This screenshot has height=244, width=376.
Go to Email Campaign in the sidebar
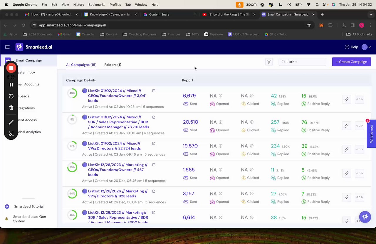click(29, 60)
